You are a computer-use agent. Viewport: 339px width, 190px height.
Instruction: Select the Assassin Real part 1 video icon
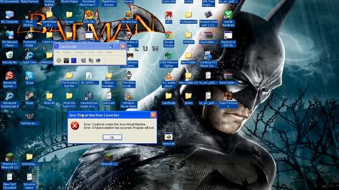tap(208, 18)
